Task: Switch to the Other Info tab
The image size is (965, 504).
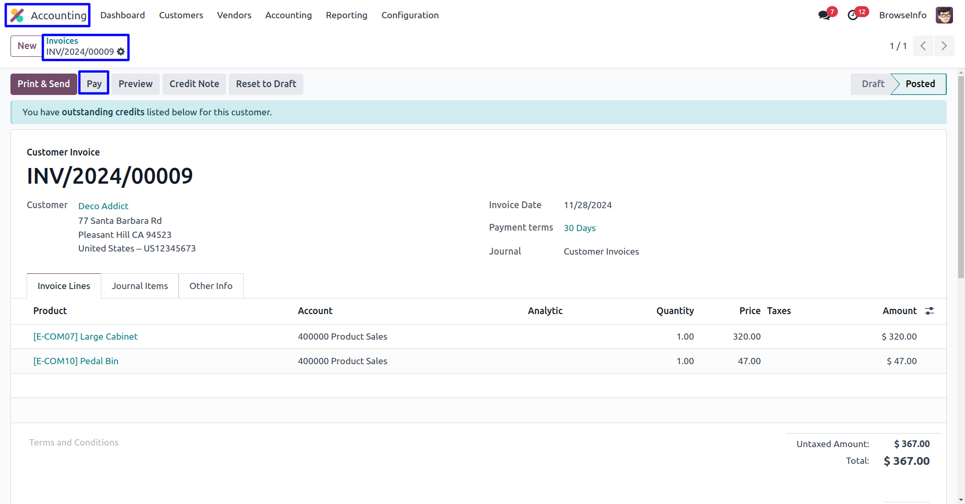Action: (210, 286)
